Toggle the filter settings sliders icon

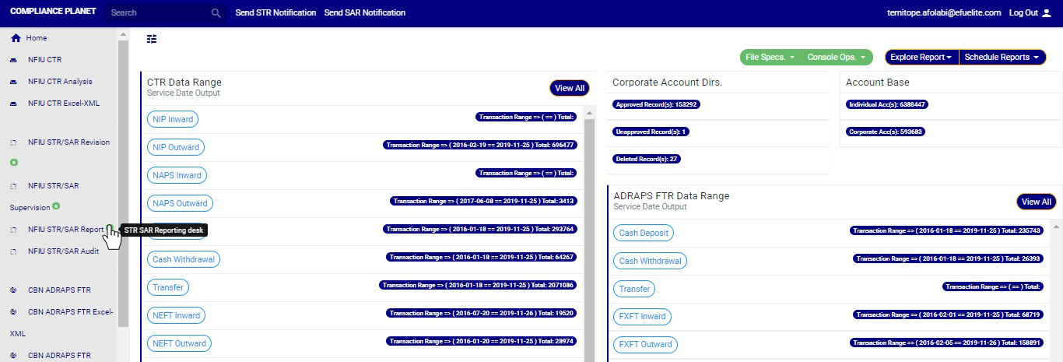[152, 39]
